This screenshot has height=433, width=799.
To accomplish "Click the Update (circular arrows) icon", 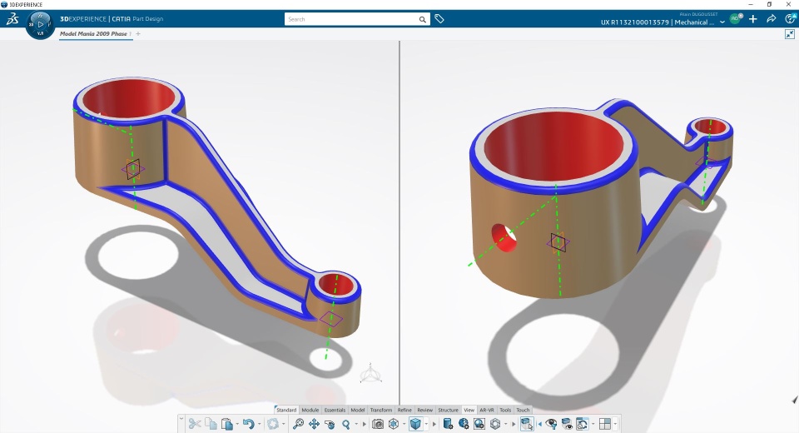I will (x=274, y=424).
